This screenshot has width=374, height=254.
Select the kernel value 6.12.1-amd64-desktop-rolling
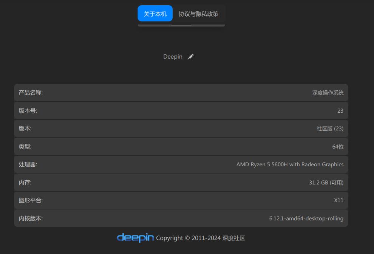point(306,218)
